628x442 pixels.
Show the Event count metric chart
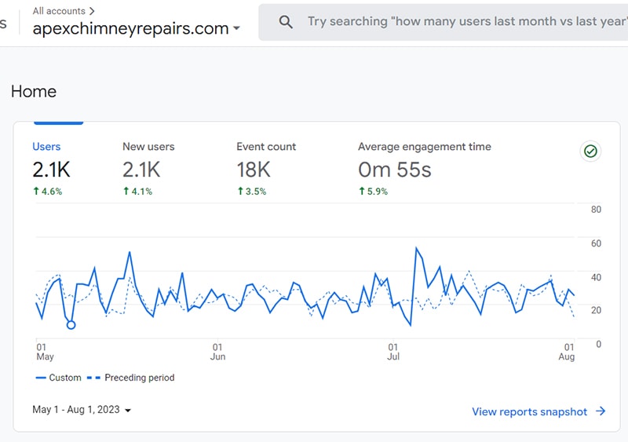(x=266, y=147)
